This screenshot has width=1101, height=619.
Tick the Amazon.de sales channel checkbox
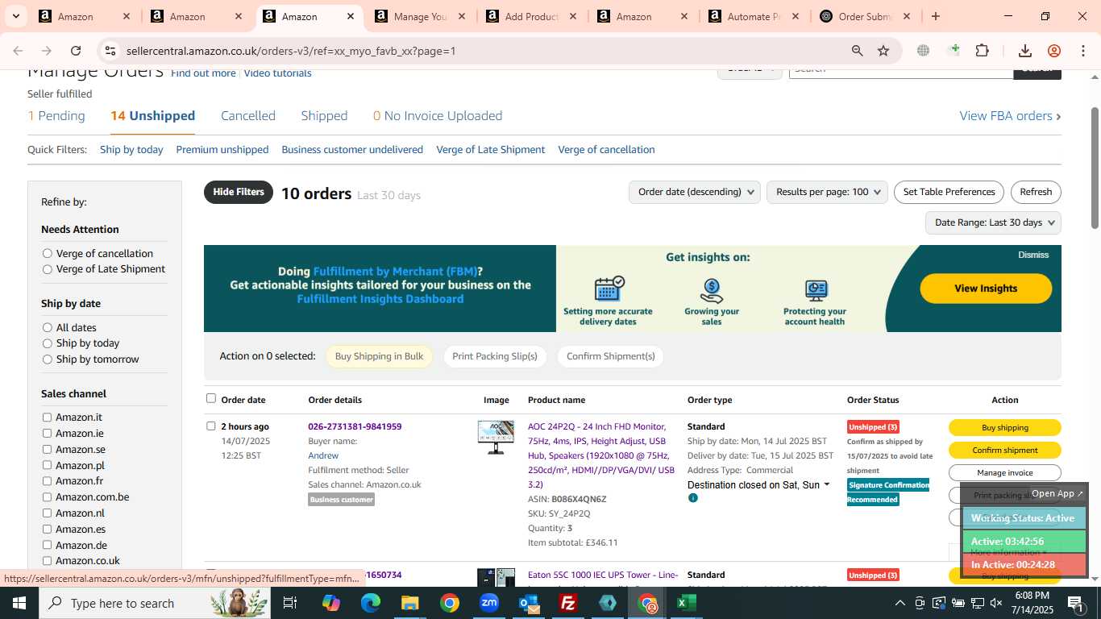click(x=48, y=545)
